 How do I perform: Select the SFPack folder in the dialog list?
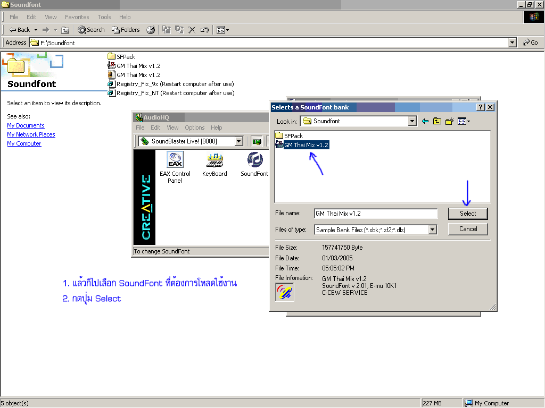click(289, 135)
